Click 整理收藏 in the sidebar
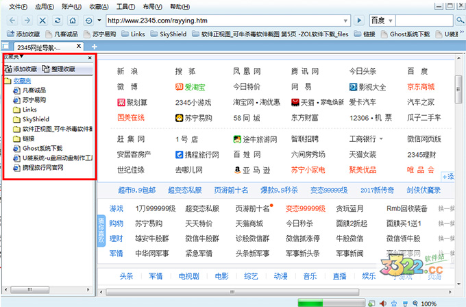Screen dimensions: 466x307 pos(58,69)
